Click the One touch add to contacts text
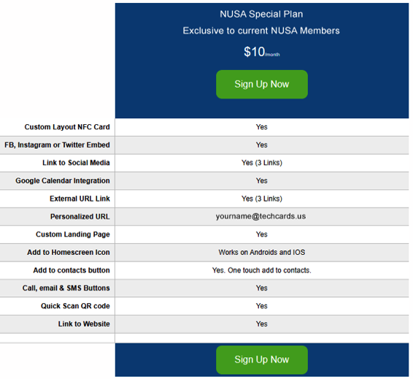Viewport: 413px width, 379px height. [x=269, y=270]
